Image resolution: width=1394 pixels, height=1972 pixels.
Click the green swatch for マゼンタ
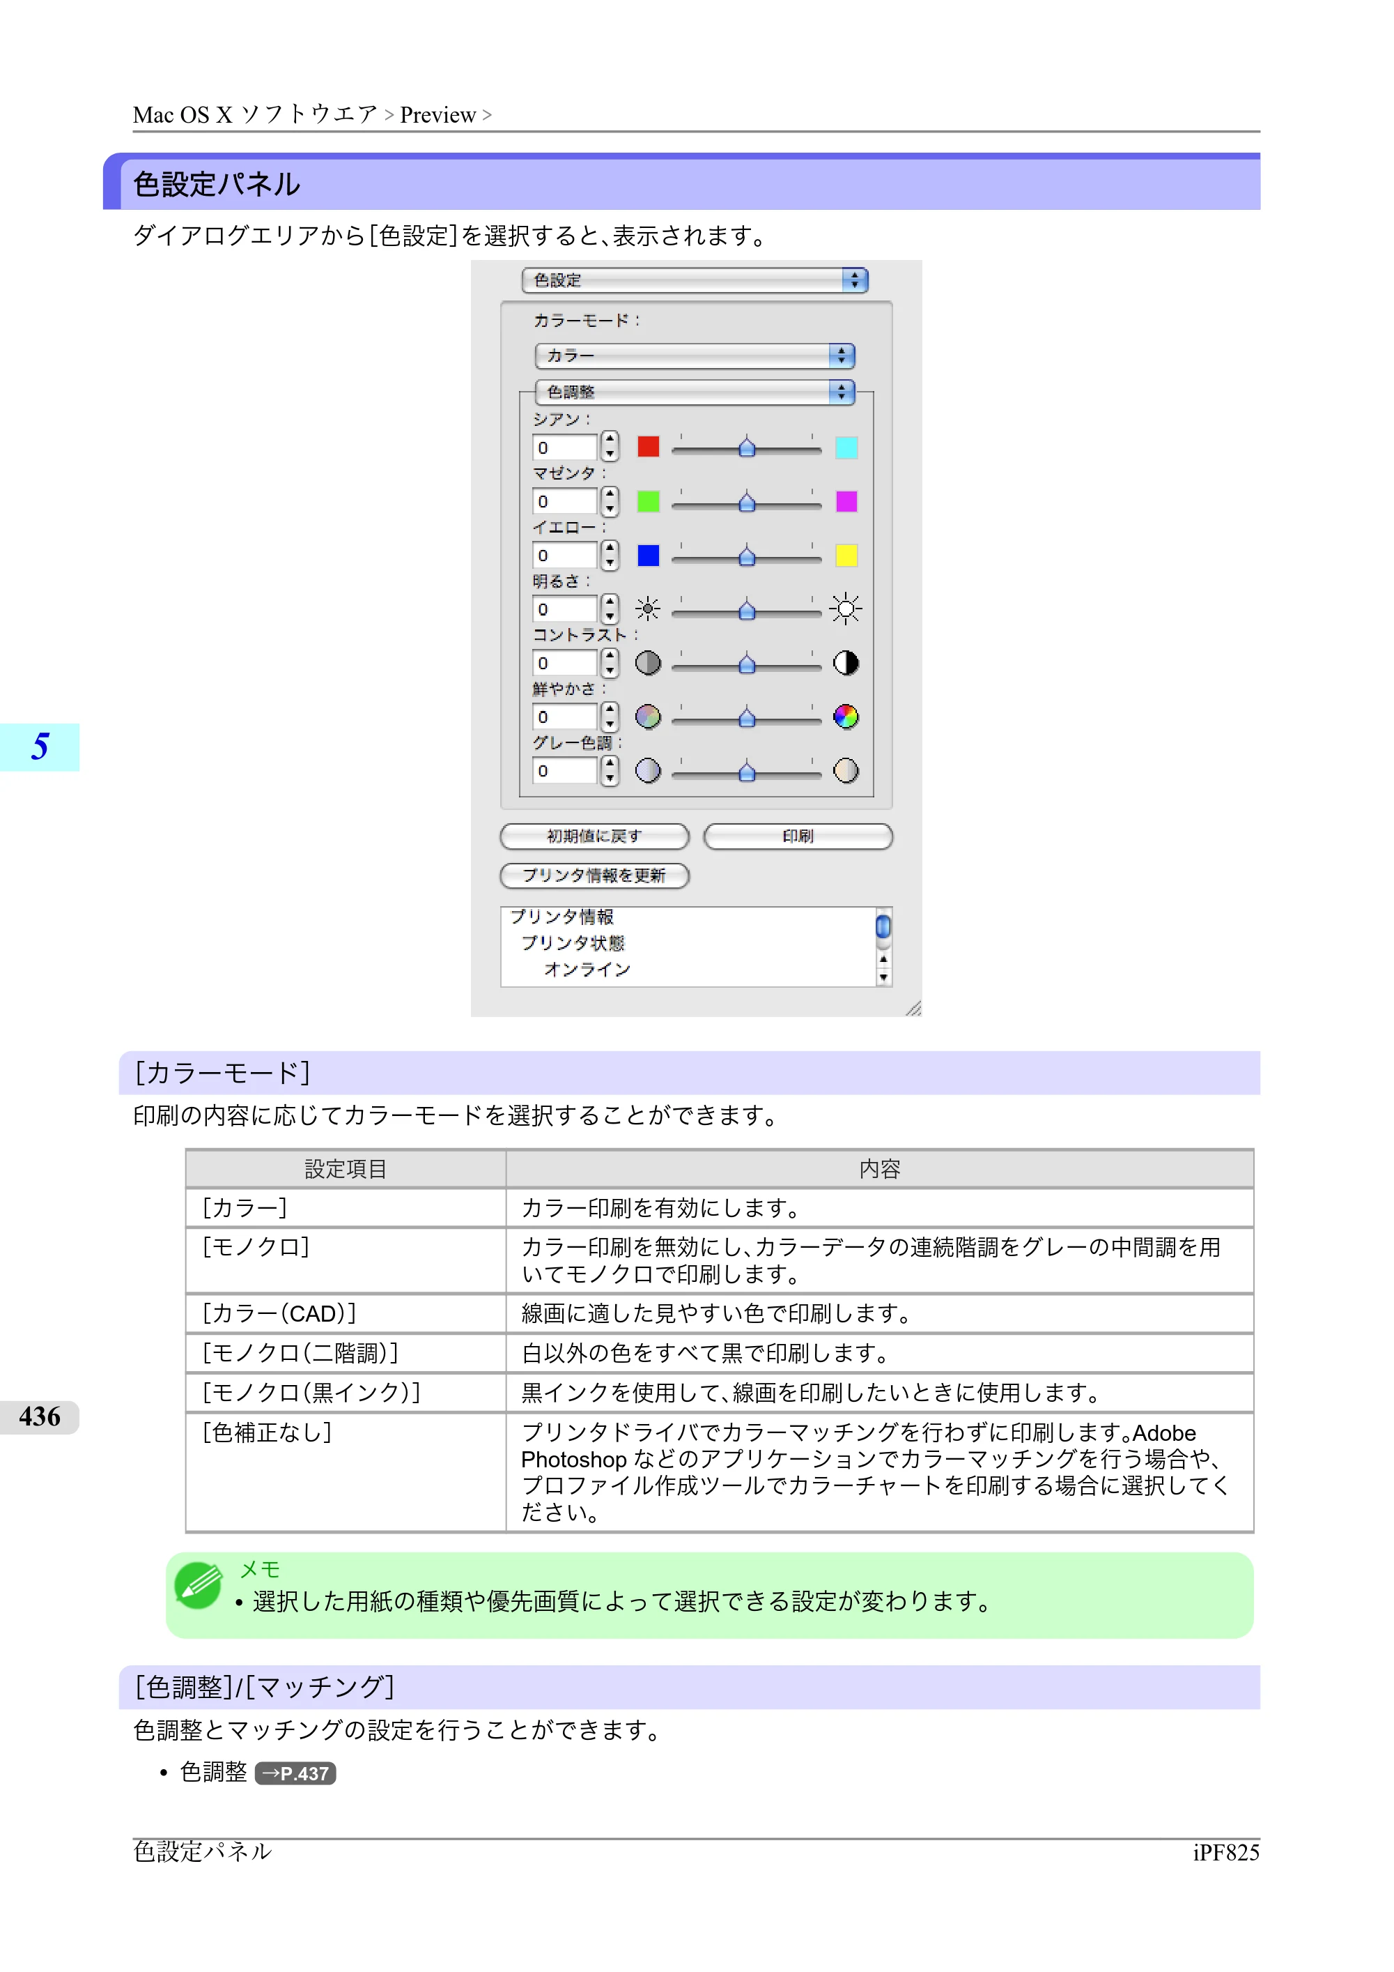tap(648, 502)
